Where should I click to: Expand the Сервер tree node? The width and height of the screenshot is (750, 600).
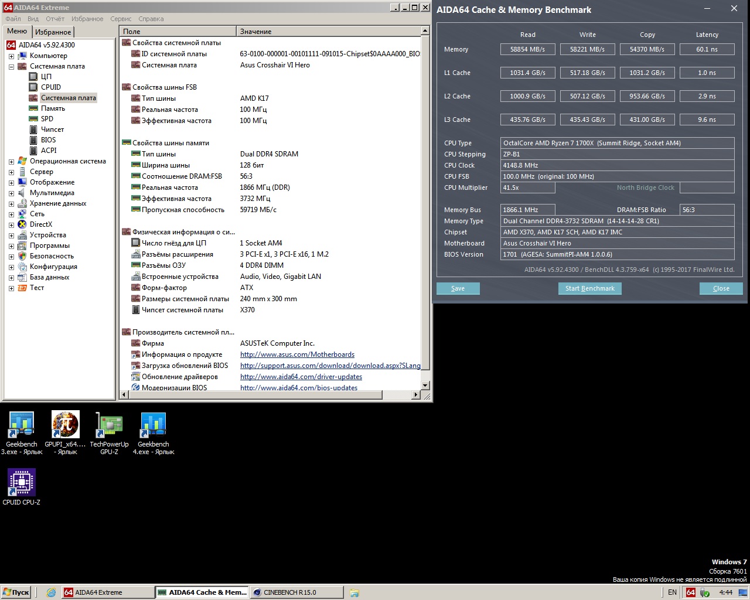point(11,172)
